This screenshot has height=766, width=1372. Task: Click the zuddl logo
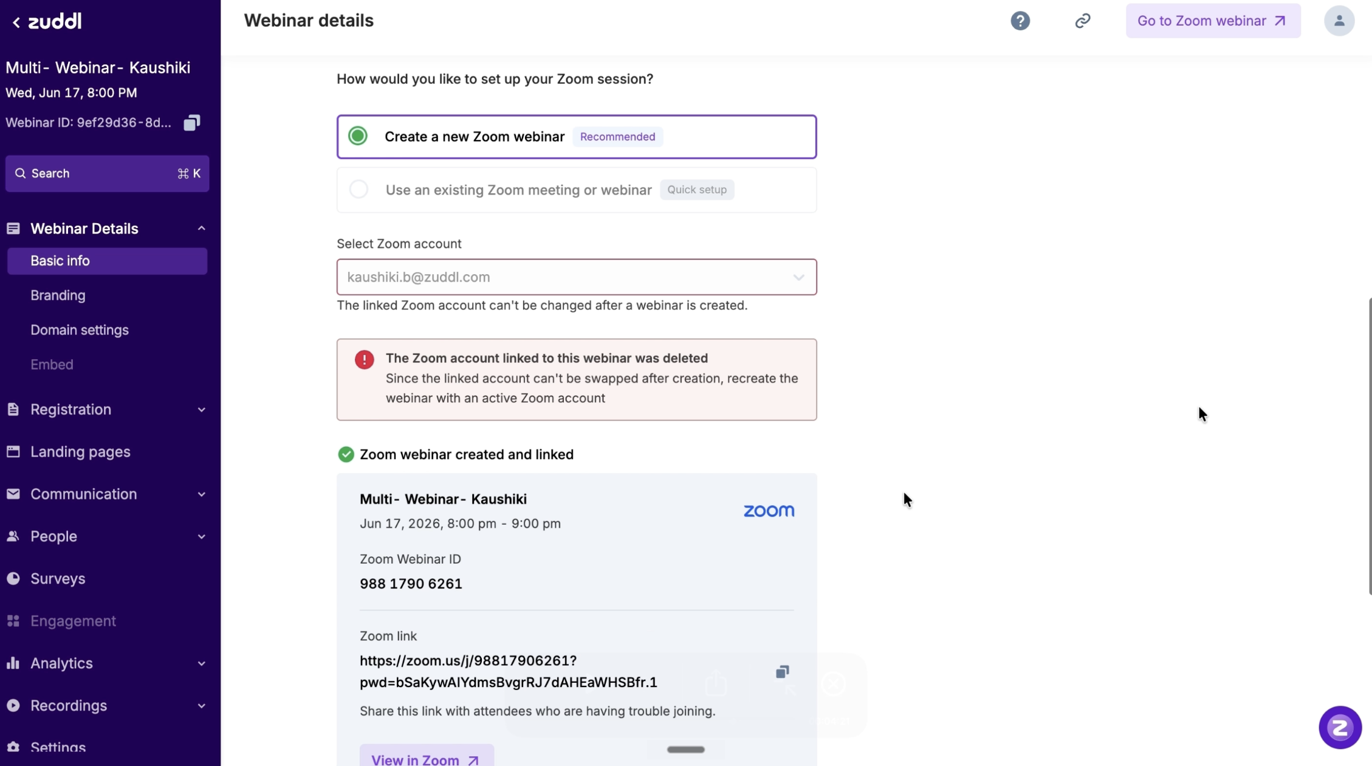55,22
